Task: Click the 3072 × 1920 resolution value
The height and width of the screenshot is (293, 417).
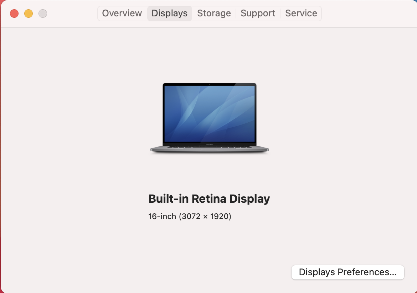Action: (205, 216)
